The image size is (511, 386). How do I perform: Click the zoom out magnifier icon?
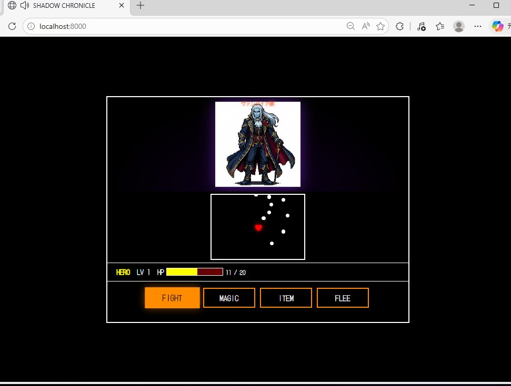(x=350, y=26)
